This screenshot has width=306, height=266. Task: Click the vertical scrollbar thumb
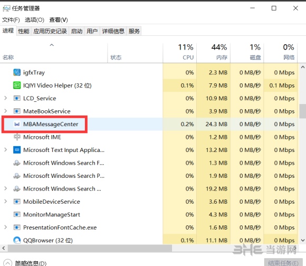click(303, 111)
